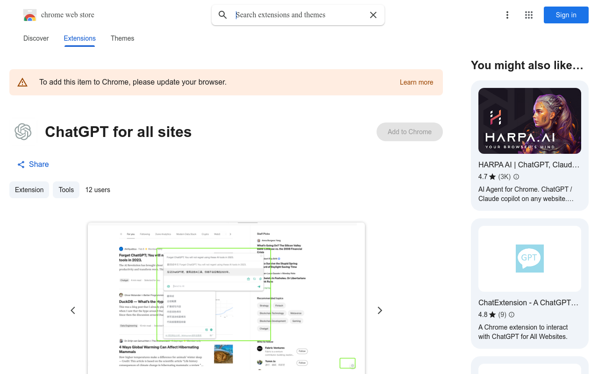The image size is (598, 374).
Task: Select the Tools category chip
Action: pyautogui.click(x=66, y=190)
